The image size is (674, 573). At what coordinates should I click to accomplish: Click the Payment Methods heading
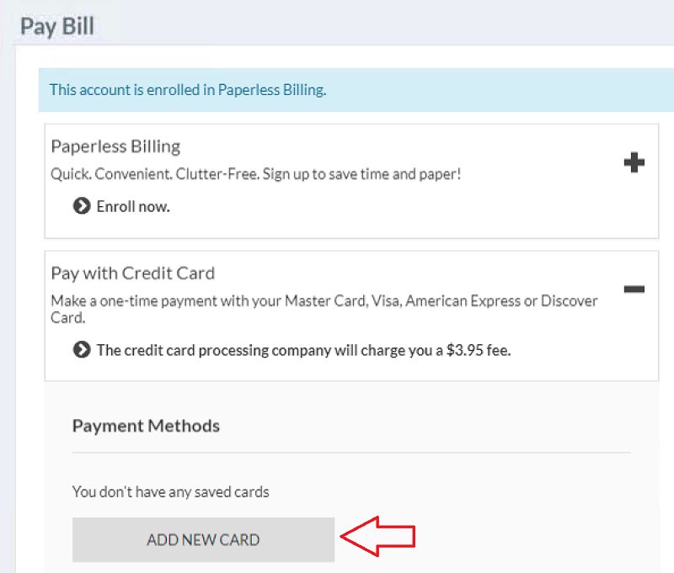146,426
